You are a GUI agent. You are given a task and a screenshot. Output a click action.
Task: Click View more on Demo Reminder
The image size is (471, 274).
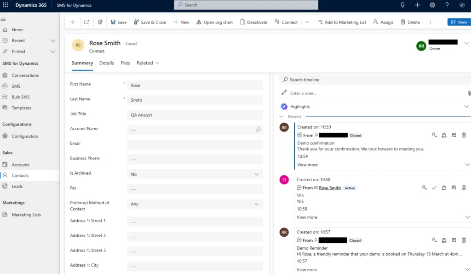(x=307, y=270)
